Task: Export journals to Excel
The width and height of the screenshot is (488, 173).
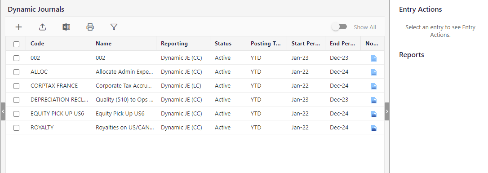Action: pos(67,27)
